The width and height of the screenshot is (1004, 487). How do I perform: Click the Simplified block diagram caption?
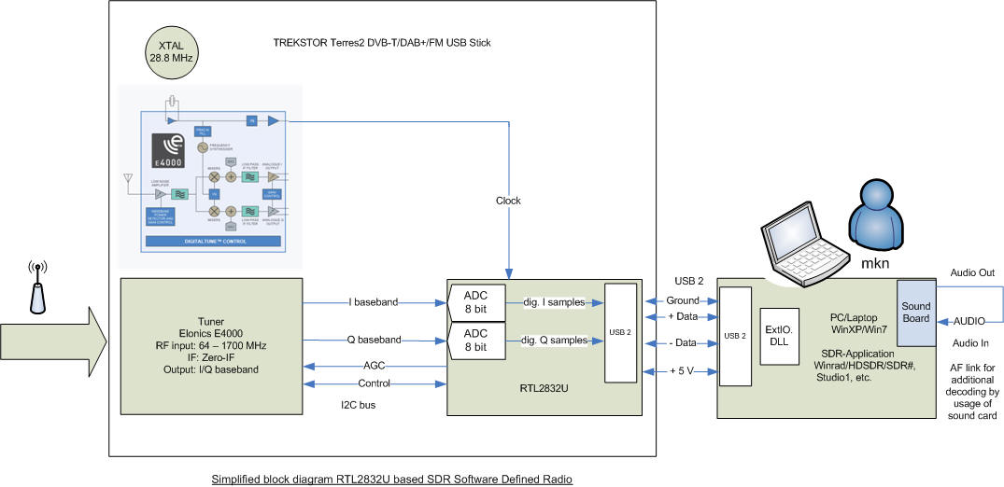tap(392, 479)
